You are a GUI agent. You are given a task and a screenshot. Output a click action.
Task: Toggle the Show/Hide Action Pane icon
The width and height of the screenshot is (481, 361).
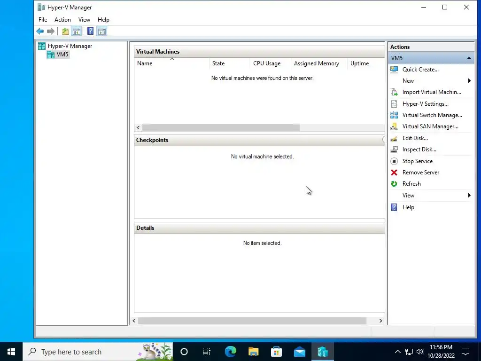tap(102, 31)
